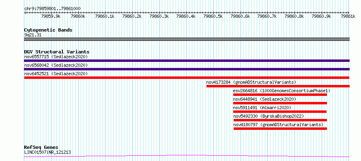
Task: Click the nsv6448941 (Sedlazeck2020) label
Action: point(264,99)
